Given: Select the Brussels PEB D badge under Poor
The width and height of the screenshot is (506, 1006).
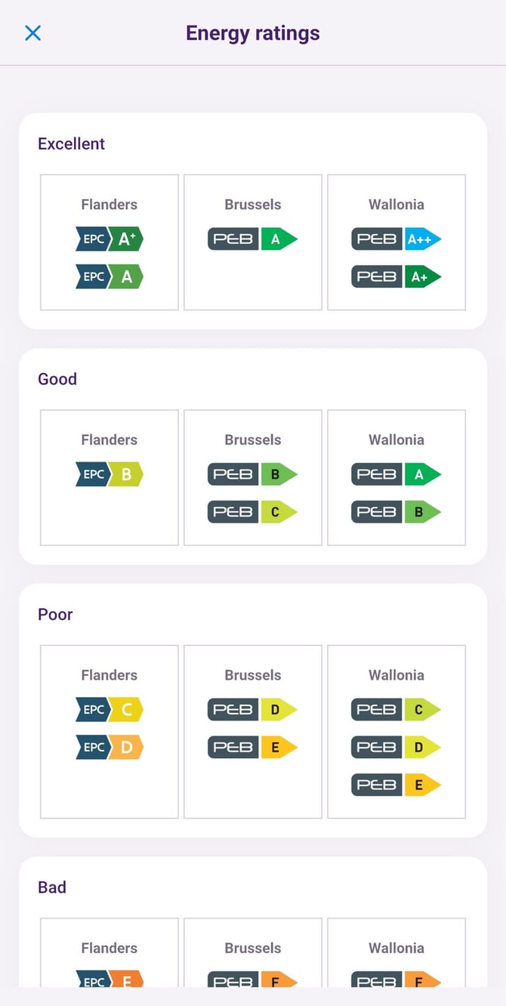Looking at the screenshot, I should click(253, 710).
